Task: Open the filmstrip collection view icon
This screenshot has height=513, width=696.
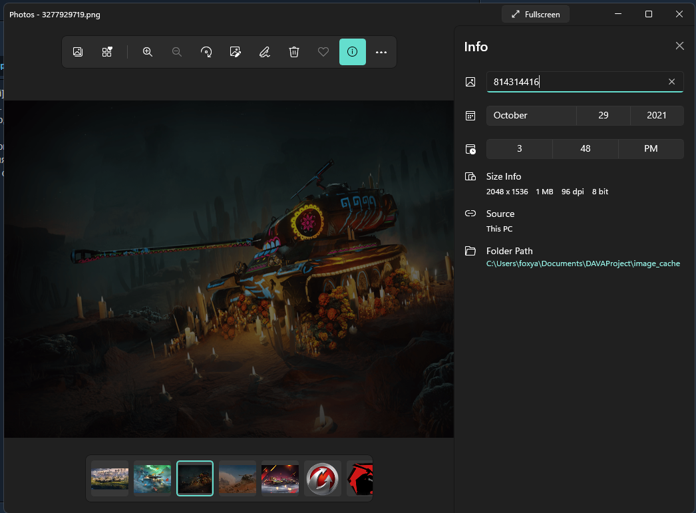Action: click(107, 52)
